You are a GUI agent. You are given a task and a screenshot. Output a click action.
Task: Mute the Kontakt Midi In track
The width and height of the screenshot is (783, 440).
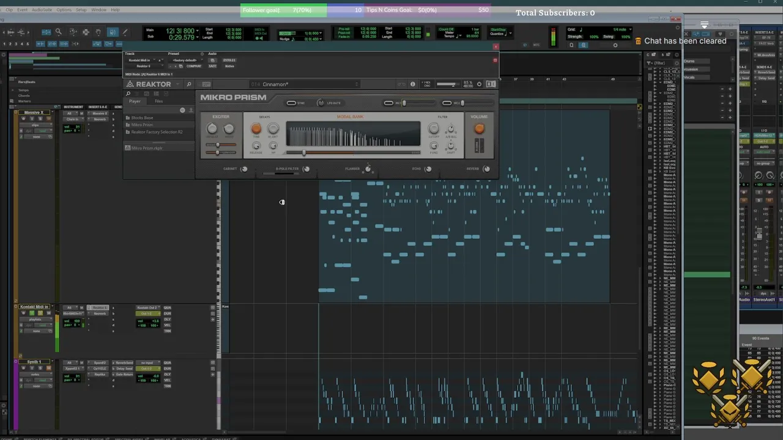click(x=49, y=313)
